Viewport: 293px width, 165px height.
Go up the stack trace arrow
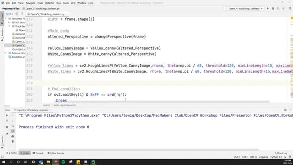pyautogui.click(x=13, y=115)
